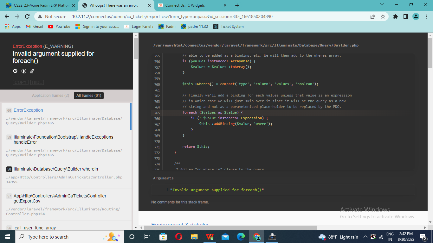Open the Chrome profile avatar menu
This screenshot has width=433, height=243.
[416, 16]
